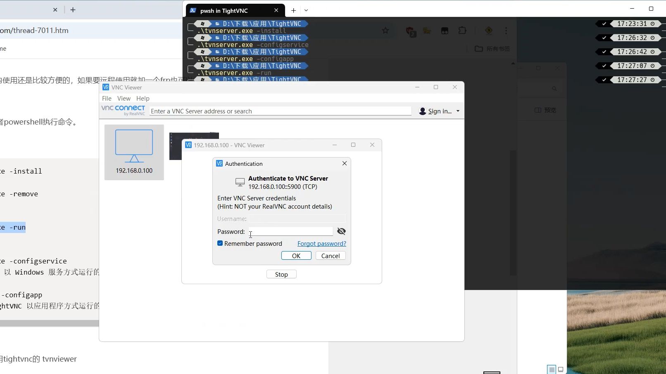This screenshot has width=666, height=374.
Task: Open the File menu in VNC Viewer
Action: tap(107, 98)
